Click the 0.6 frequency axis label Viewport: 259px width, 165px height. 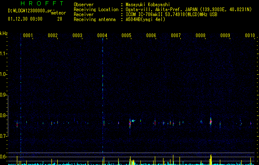click(x=4, y=157)
